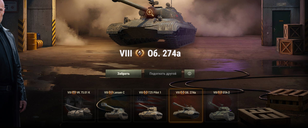This screenshot has height=128, width=308.
Task: Select the highlighted Об. 274а tank thumbnail
Action: pos(186,106)
